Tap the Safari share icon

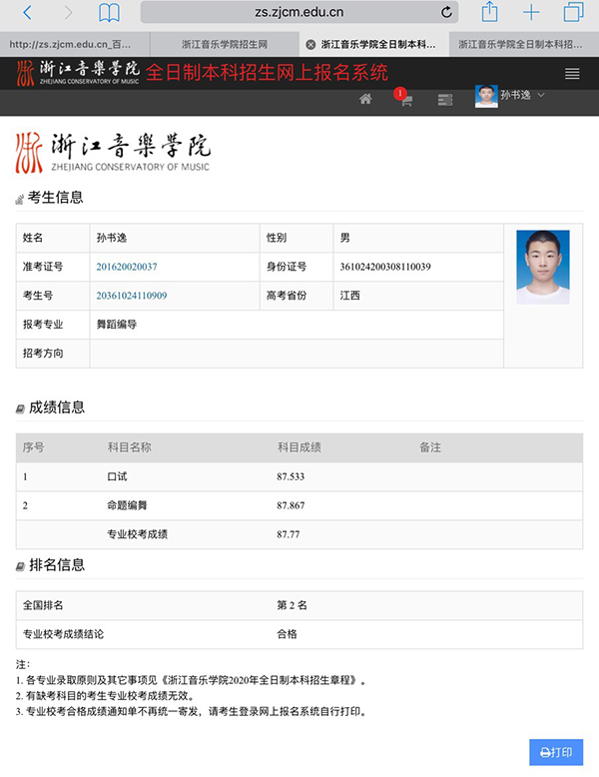coord(489,12)
